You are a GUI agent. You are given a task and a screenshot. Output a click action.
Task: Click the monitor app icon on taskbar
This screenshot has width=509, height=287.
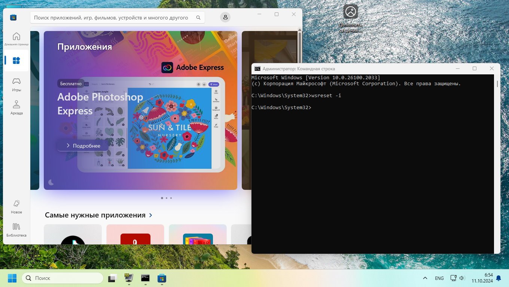129,278
